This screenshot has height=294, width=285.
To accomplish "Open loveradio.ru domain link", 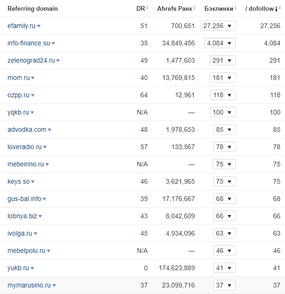I will (25, 147).
